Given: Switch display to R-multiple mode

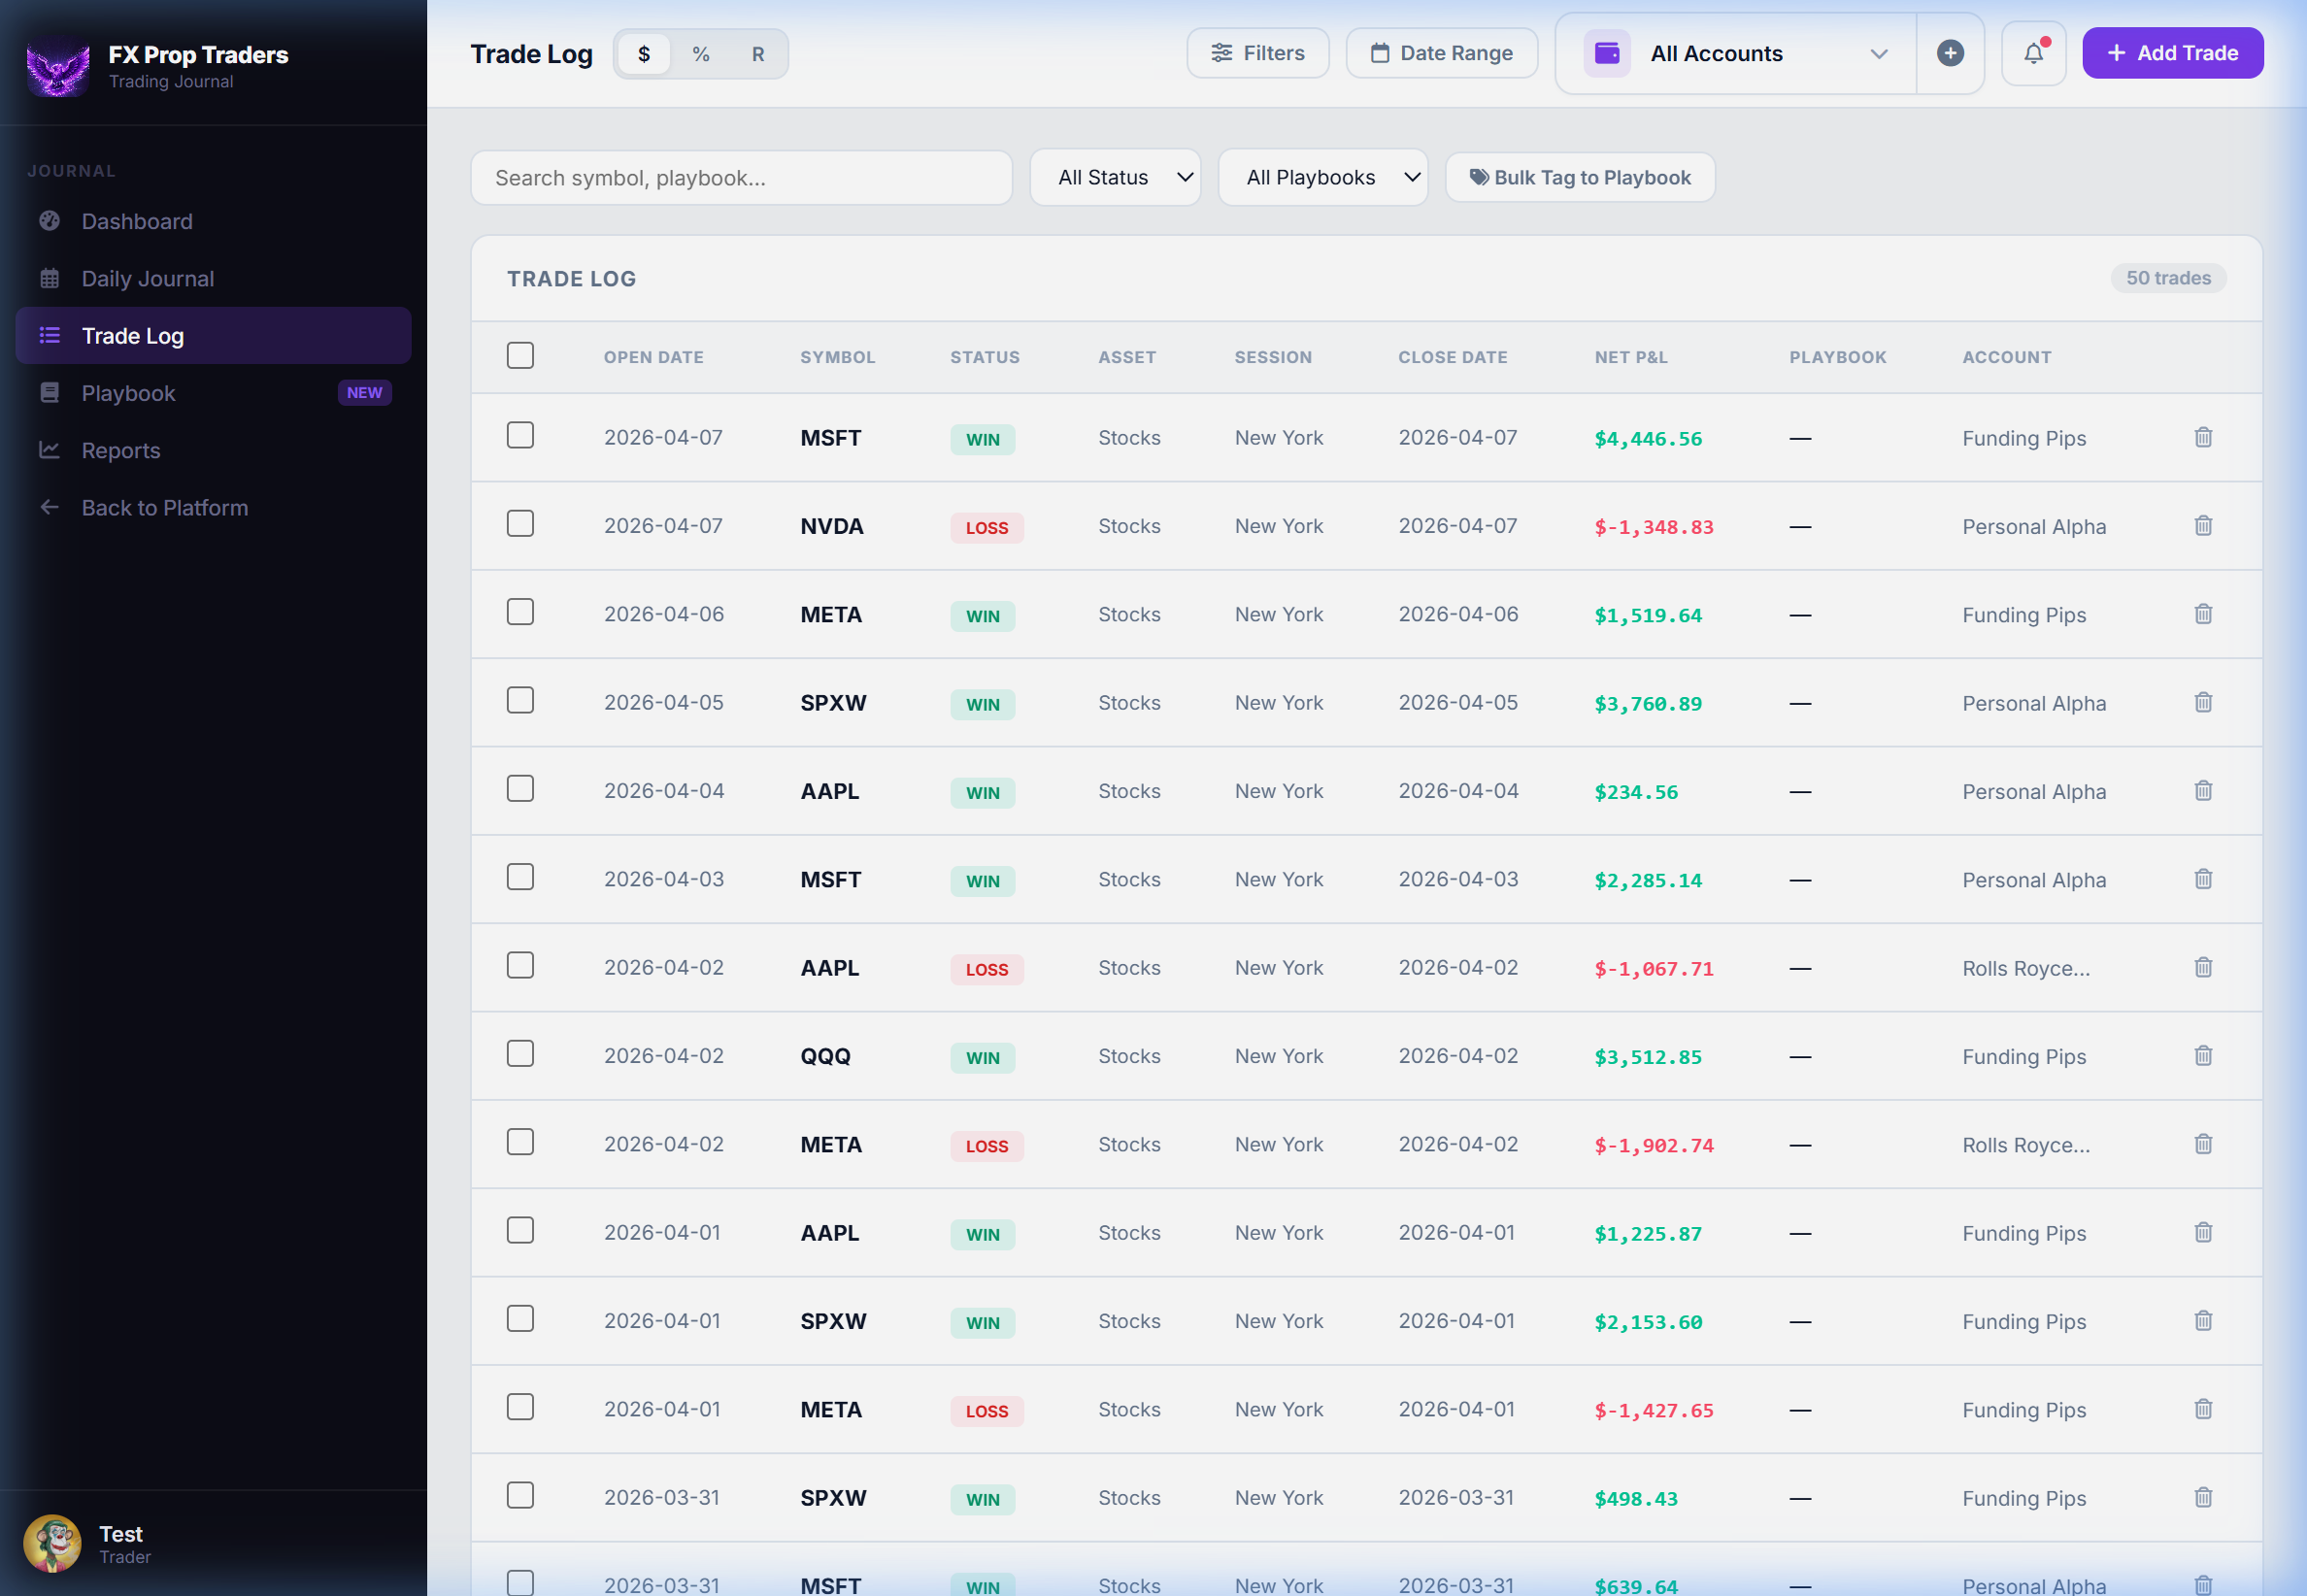Looking at the screenshot, I should click(x=758, y=54).
